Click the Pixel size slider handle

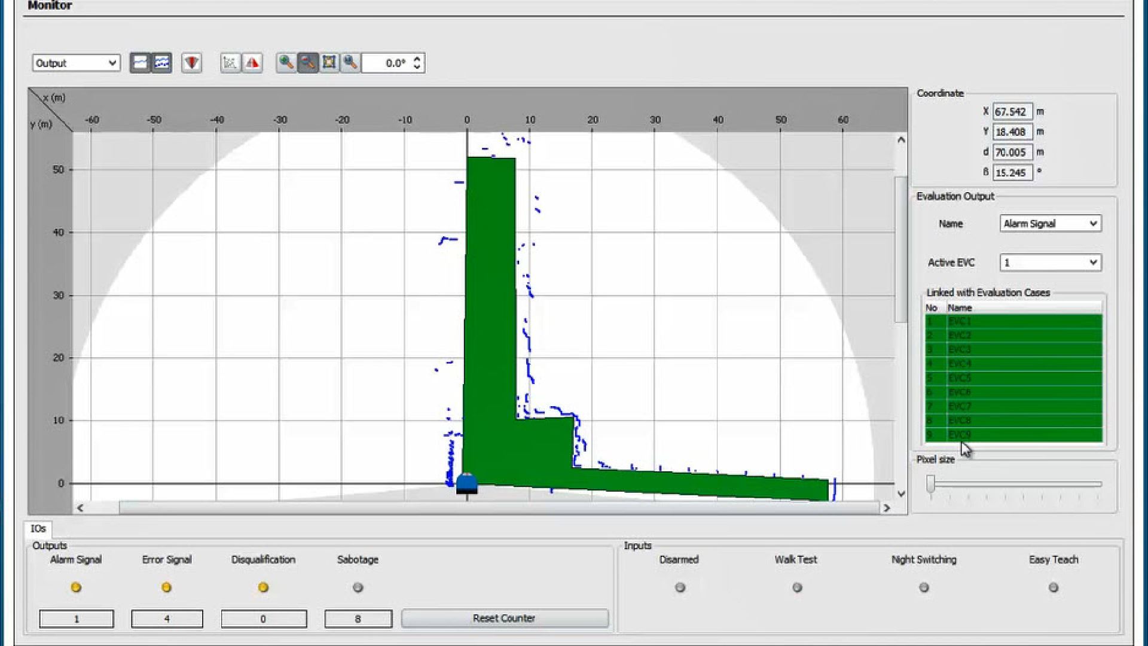(x=930, y=484)
